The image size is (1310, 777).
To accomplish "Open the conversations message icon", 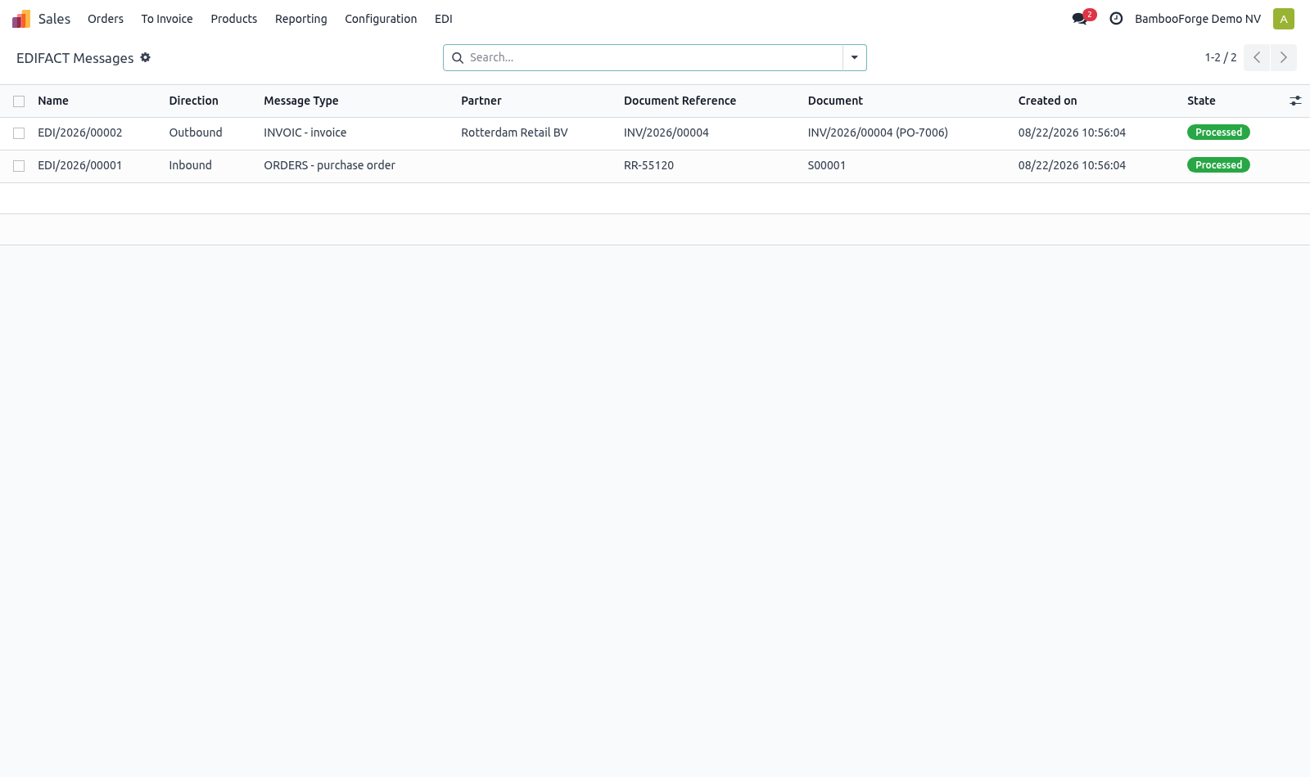I will [x=1080, y=19].
